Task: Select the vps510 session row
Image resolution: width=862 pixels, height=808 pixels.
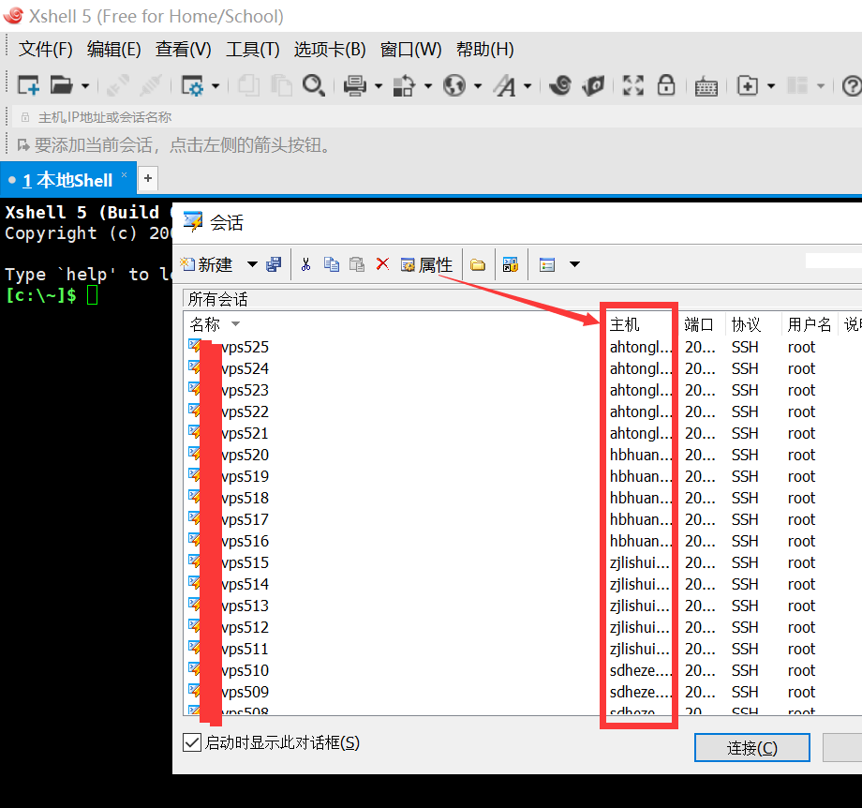Action: [522, 670]
